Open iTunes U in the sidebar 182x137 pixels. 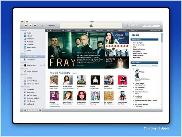point(29,45)
